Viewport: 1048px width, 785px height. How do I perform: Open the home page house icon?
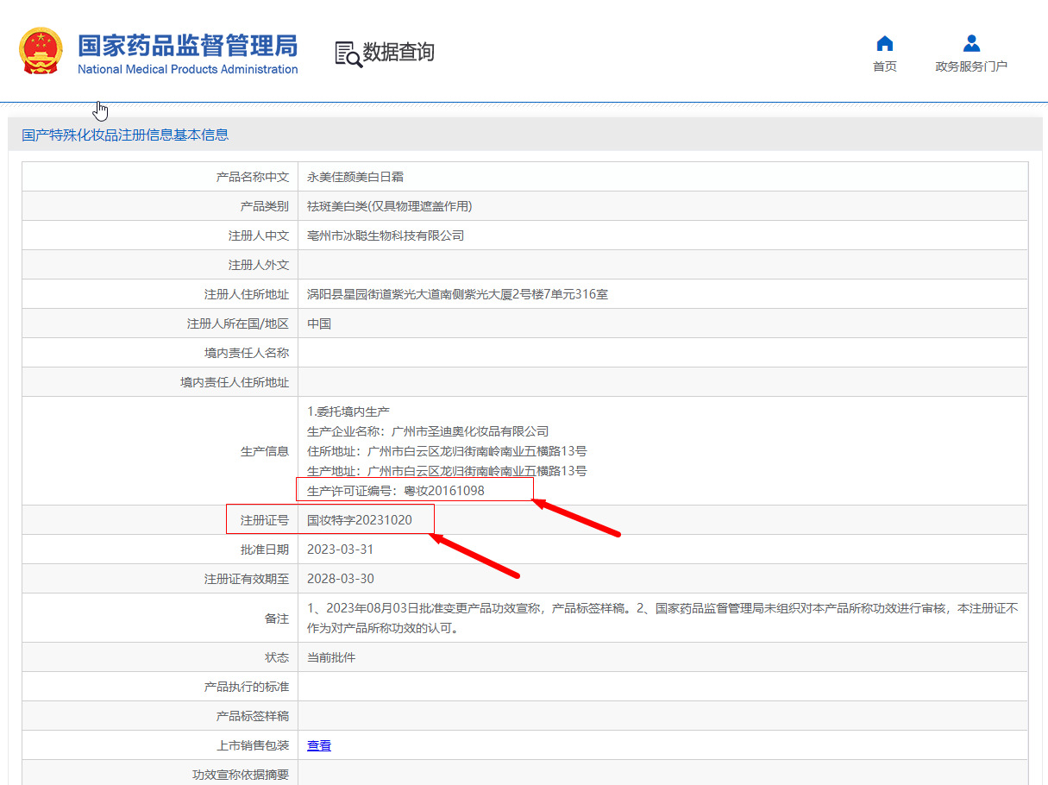(x=884, y=43)
